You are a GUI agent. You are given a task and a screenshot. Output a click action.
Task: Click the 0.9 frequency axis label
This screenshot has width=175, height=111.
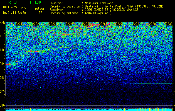[3, 64]
